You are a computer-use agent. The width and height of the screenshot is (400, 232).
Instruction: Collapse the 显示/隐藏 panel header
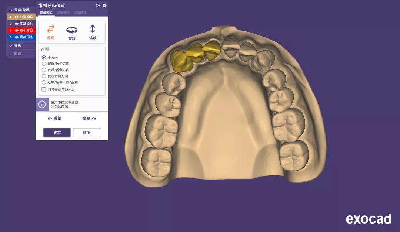(x=11, y=10)
